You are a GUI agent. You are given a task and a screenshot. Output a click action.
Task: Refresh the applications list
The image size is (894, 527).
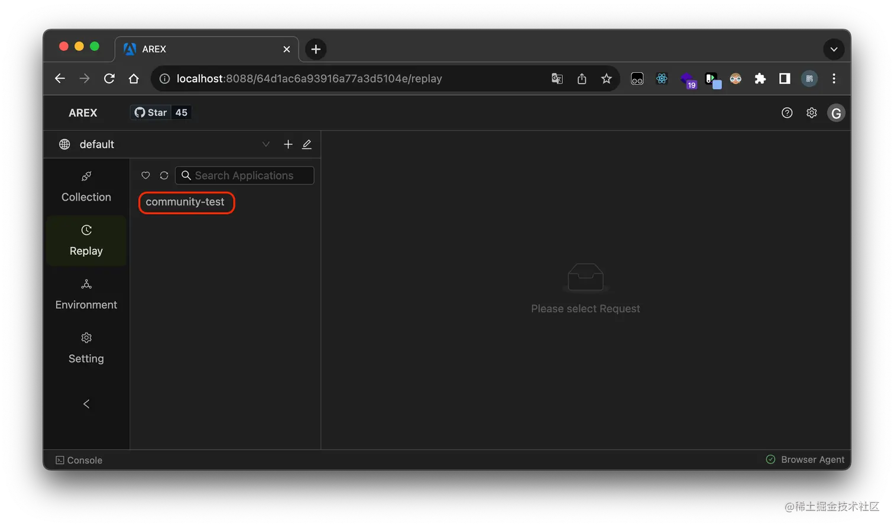point(164,176)
